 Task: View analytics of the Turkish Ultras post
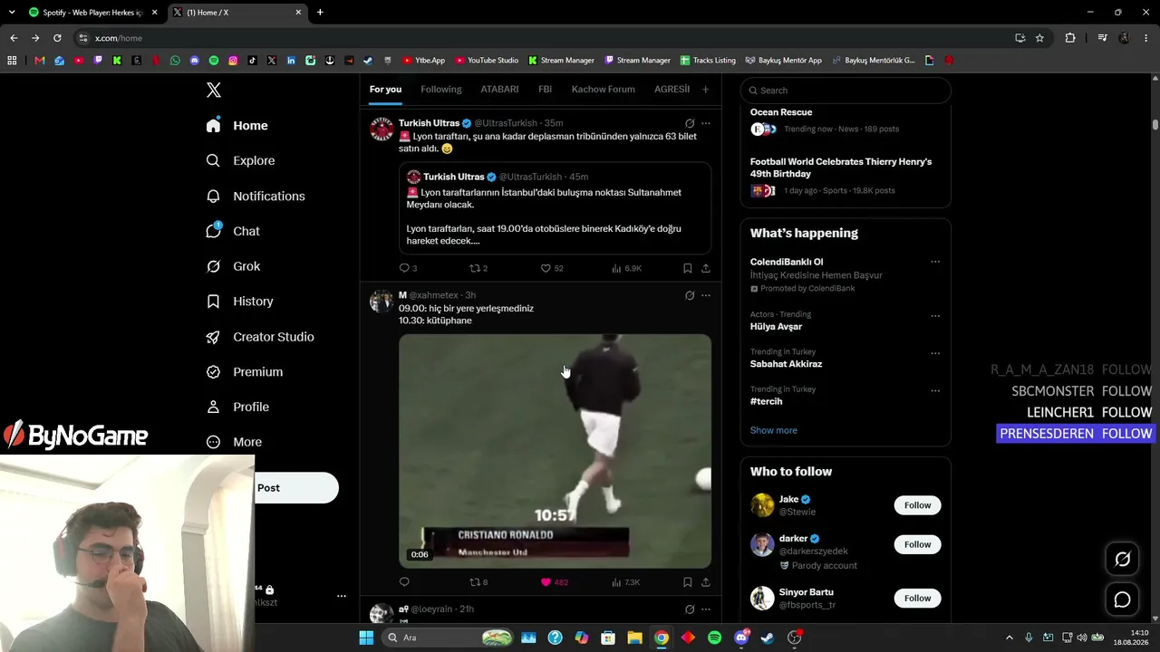[x=626, y=268]
